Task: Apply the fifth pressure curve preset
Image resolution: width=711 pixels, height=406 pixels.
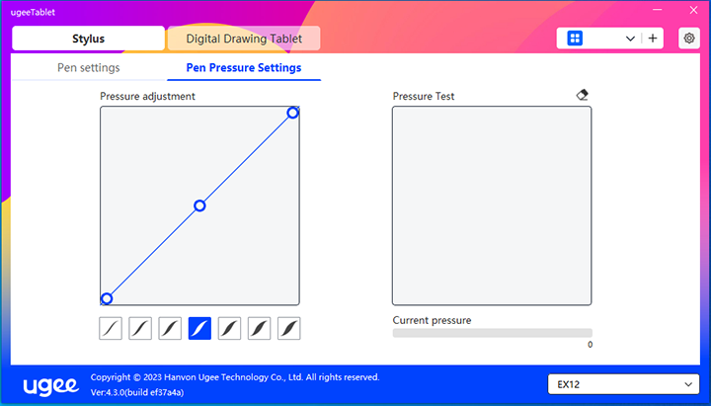Action: [229, 328]
